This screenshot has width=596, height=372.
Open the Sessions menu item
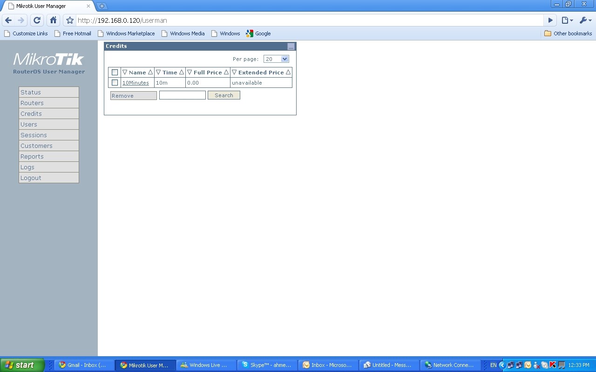coord(49,135)
